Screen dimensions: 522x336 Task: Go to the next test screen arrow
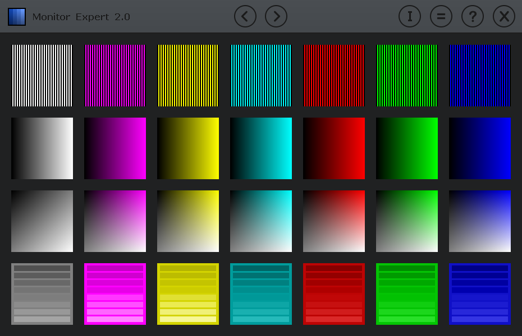tap(276, 16)
